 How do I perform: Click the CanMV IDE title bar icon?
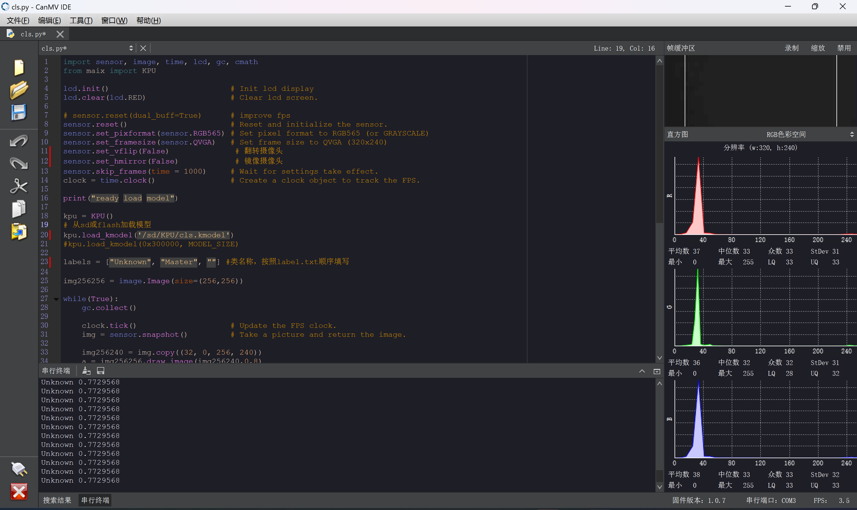(x=5, y=7)
